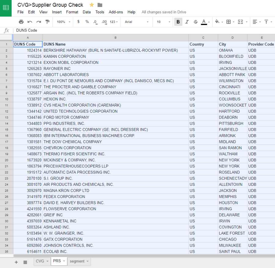
Task: Open the zoom 100% dropdown
Action: (63, 22)
